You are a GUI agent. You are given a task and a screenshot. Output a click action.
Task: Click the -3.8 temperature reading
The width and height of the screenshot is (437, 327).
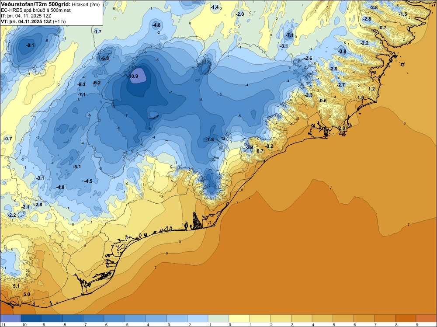[x=342, y=51]
